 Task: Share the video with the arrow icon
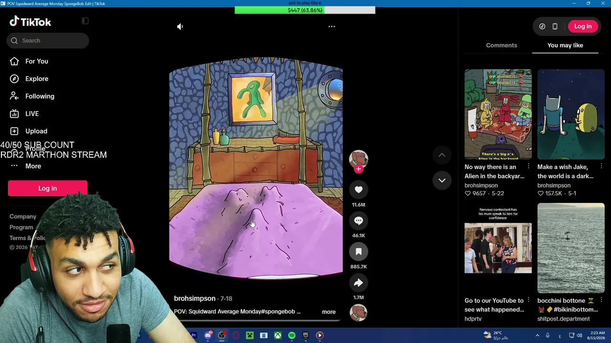358,283
